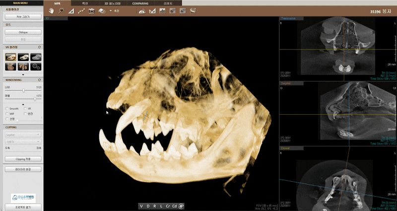Click the image edit icon with pencil
Screen dimensions: 397x211
(x=172, y=11)
